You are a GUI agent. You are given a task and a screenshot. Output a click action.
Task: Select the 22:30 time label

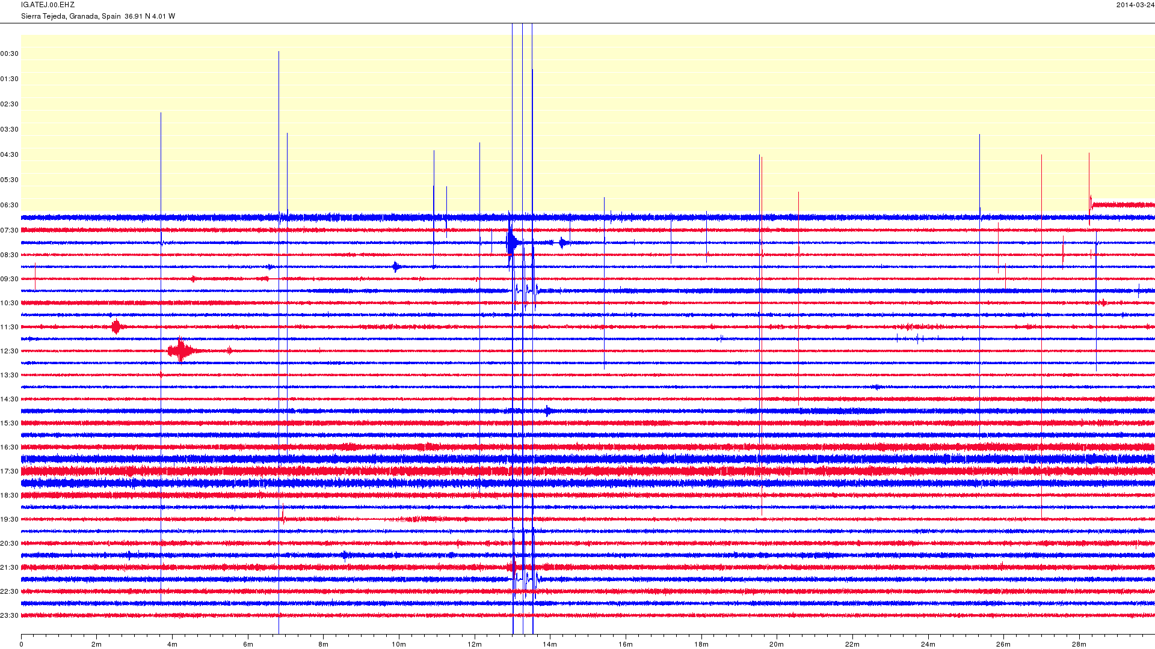click(10, 591)
